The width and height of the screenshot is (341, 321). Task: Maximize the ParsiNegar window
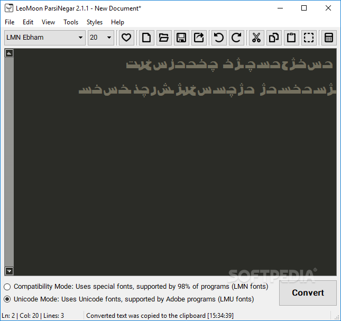pos(304,8)
